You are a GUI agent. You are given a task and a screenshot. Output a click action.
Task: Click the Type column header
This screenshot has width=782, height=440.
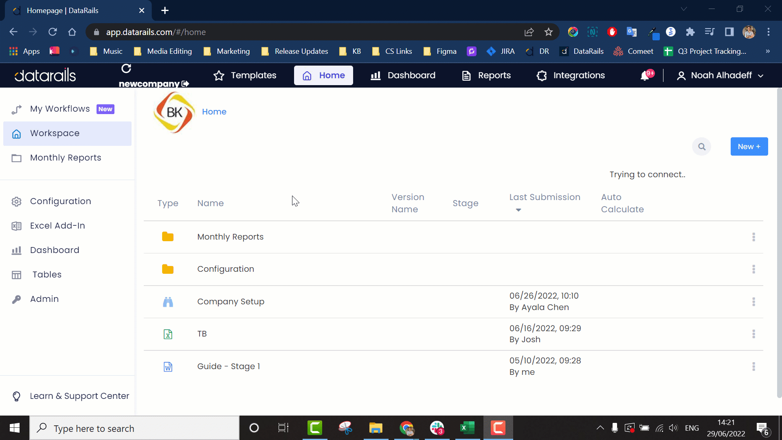pyautogui.click(x=168, y=203)
